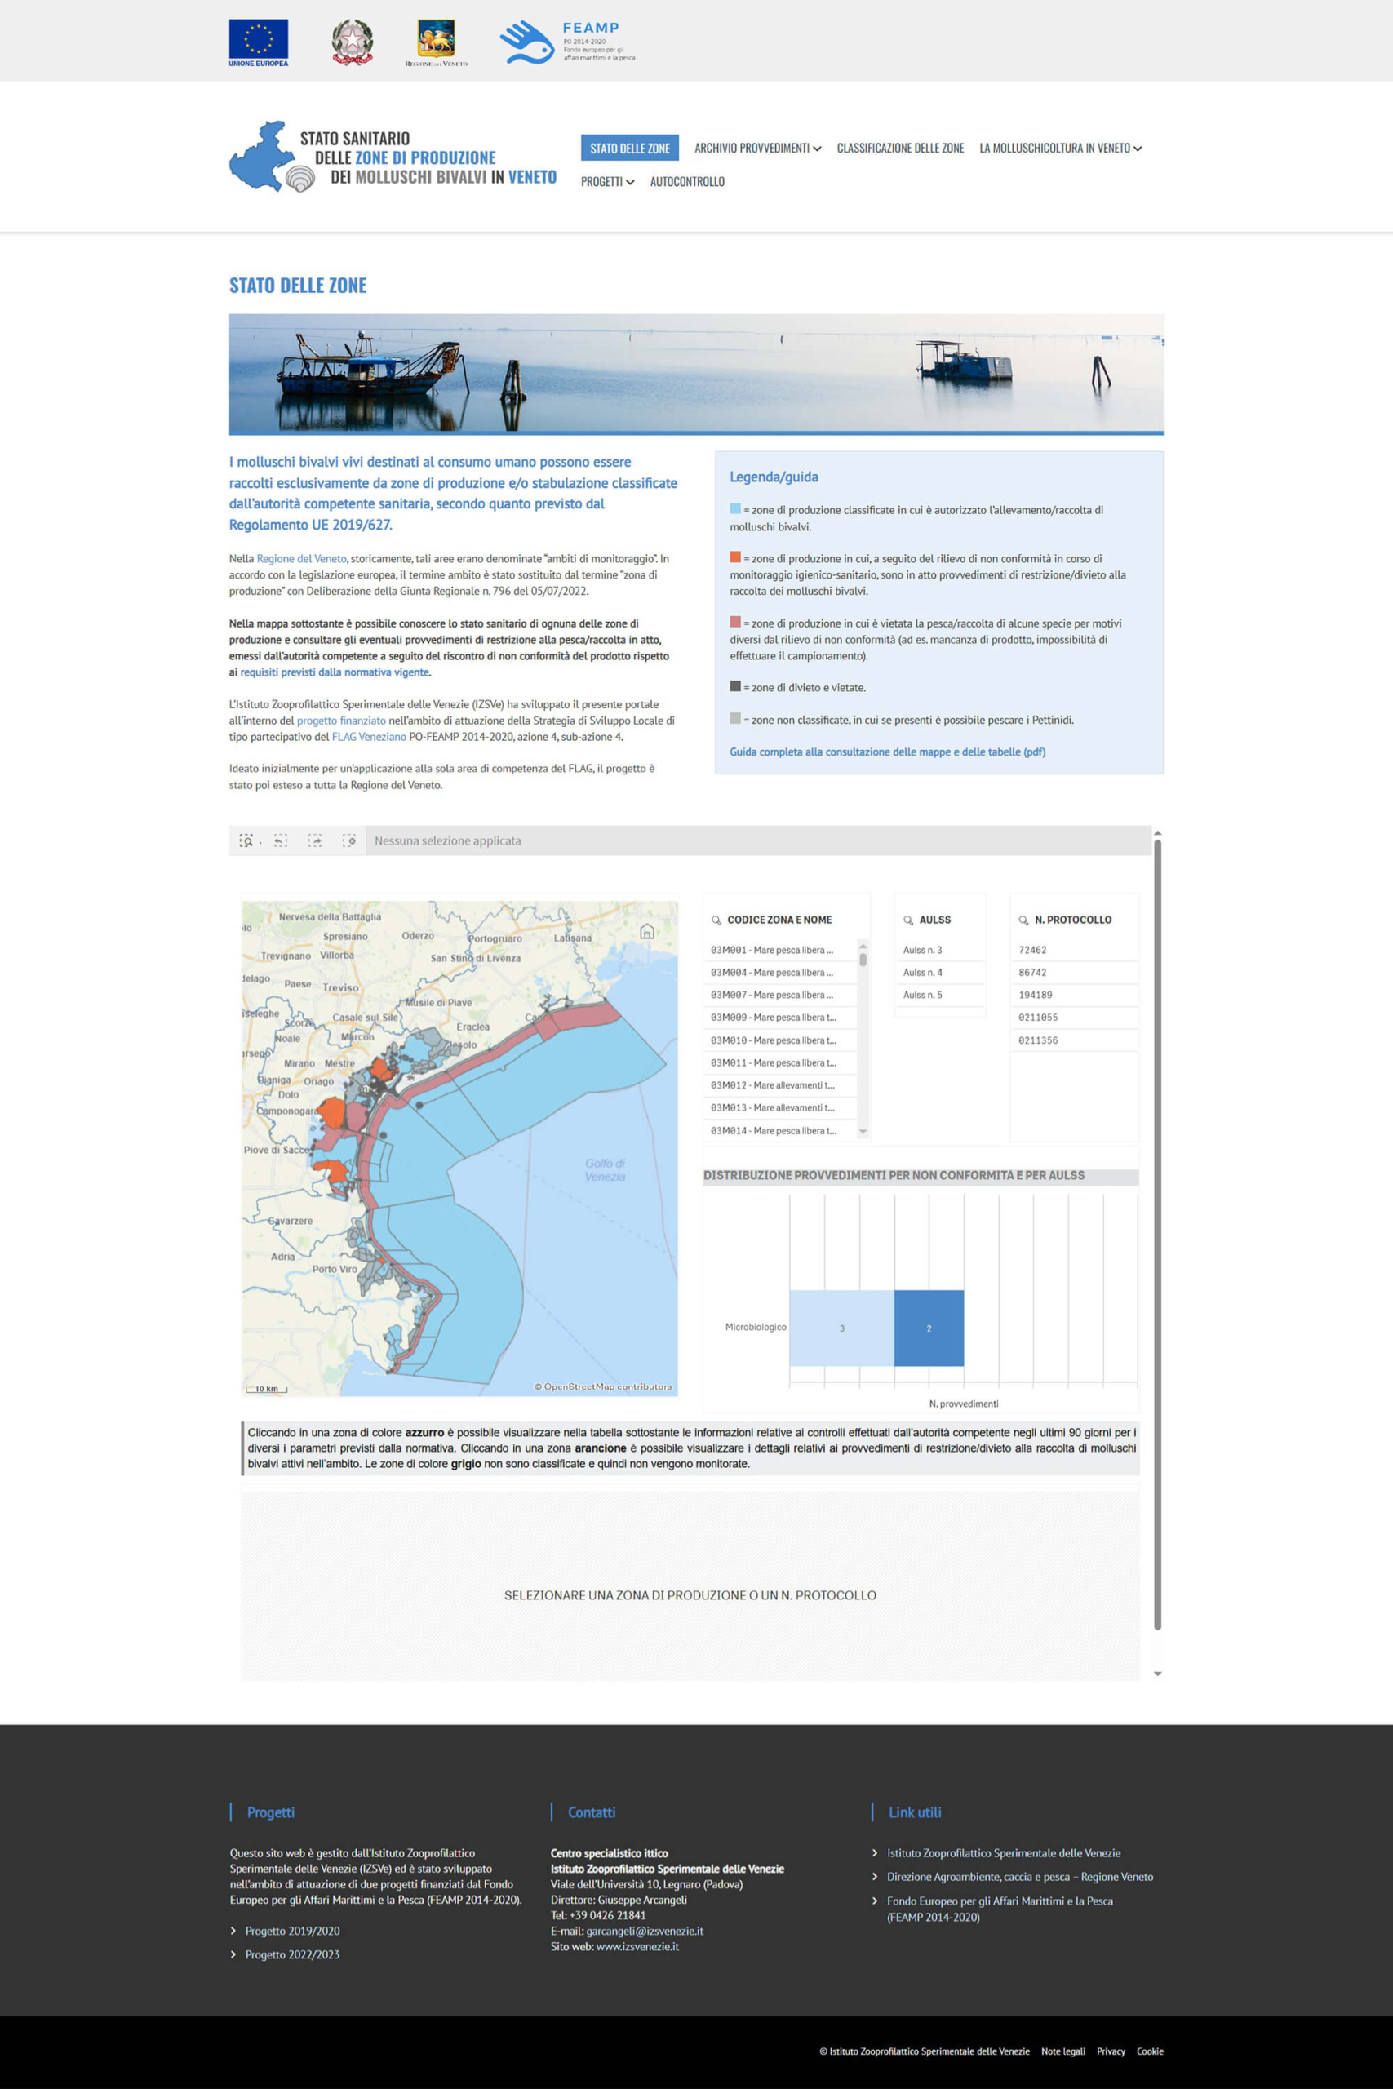Search in Codice Zona e Nome filter
Screen dimensions: 1393x2089
click(716, 920)
